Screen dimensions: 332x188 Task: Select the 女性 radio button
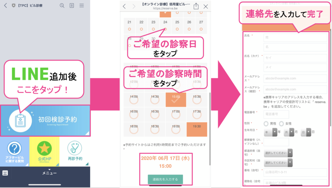(281, 124)
